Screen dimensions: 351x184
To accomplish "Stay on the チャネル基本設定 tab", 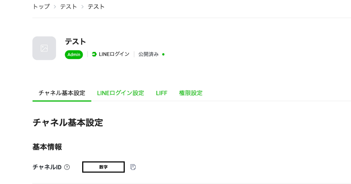I will pos(61,93).
